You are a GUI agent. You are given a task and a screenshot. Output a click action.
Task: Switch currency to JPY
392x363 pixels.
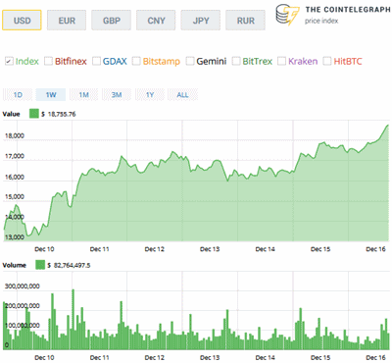pos(201,21)
